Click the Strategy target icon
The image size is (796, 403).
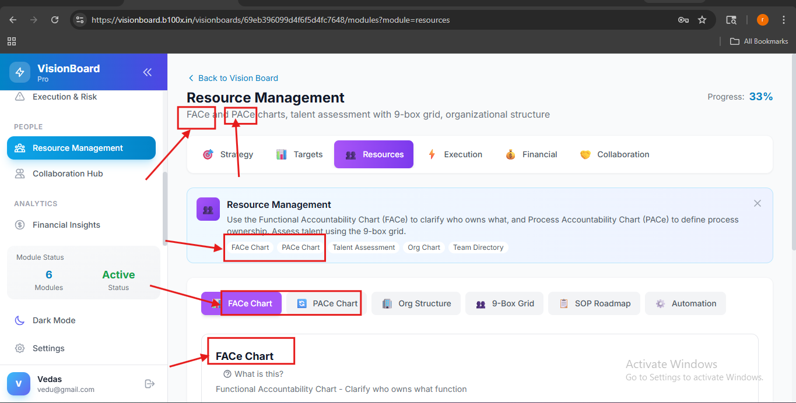[x=208, y=154]
